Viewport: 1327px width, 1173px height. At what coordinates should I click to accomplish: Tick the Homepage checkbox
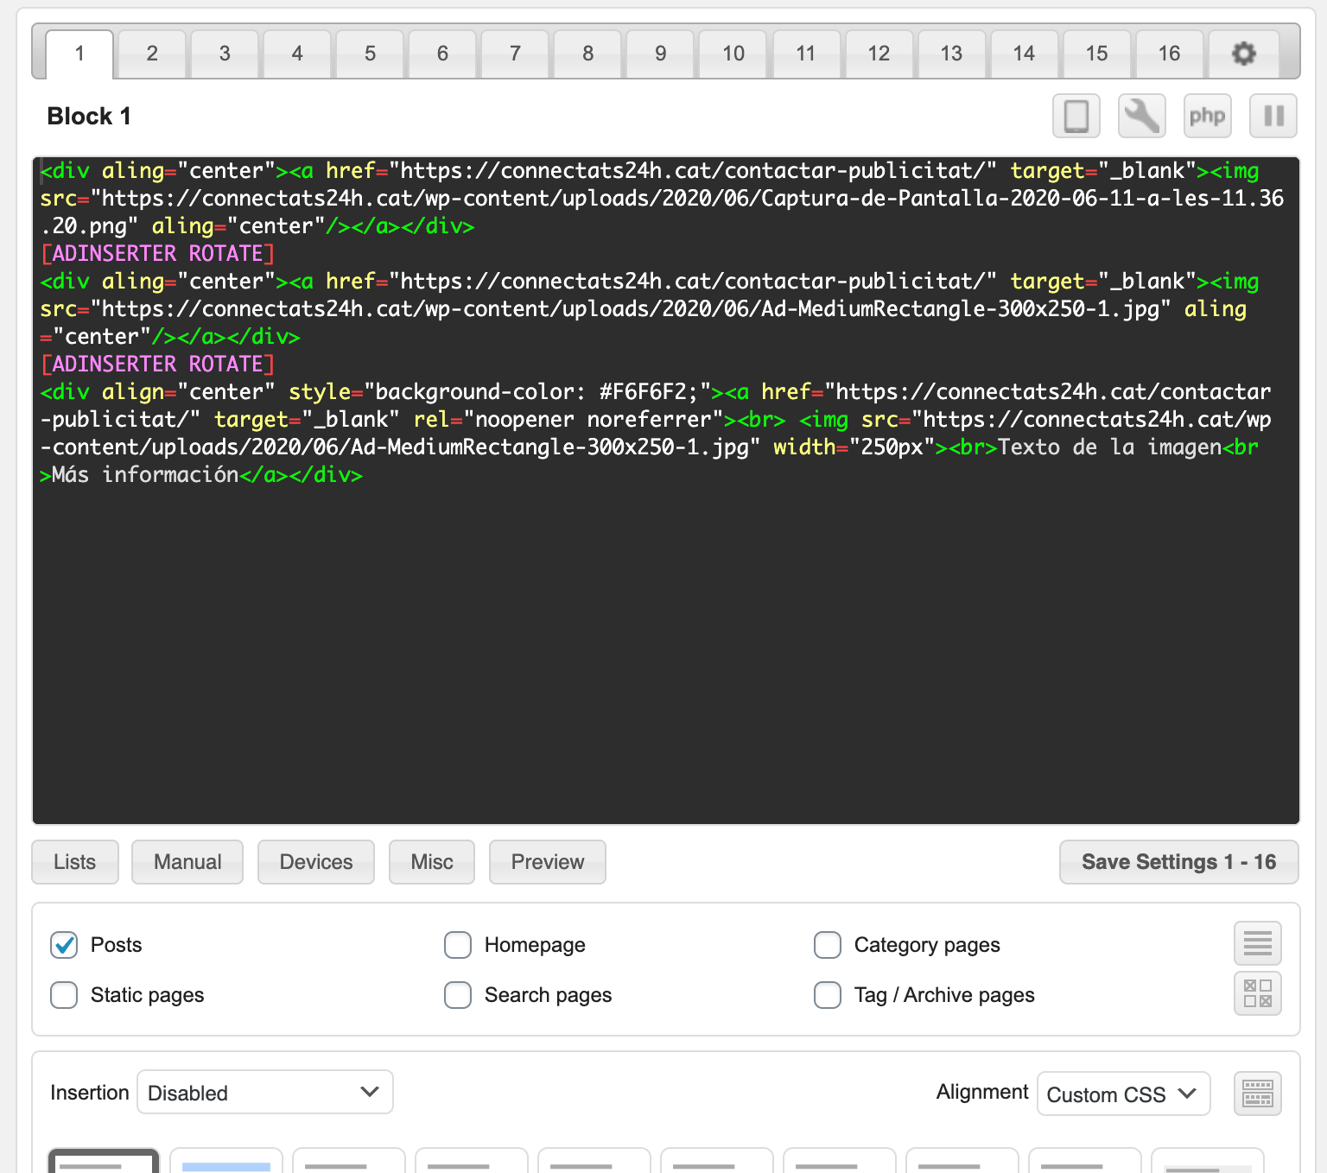coord(458,945)
